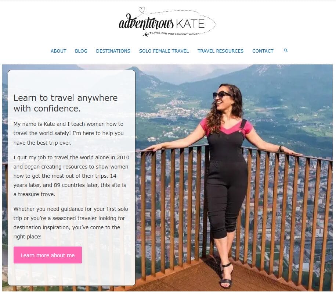Click the airplane icon in the logo

point(146,34)
